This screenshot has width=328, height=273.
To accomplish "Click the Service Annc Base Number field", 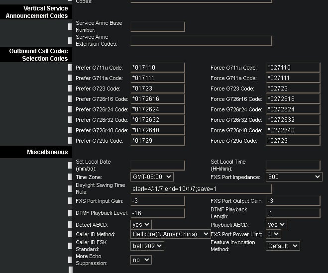I will pyautogui.click(x=158, y=26).
